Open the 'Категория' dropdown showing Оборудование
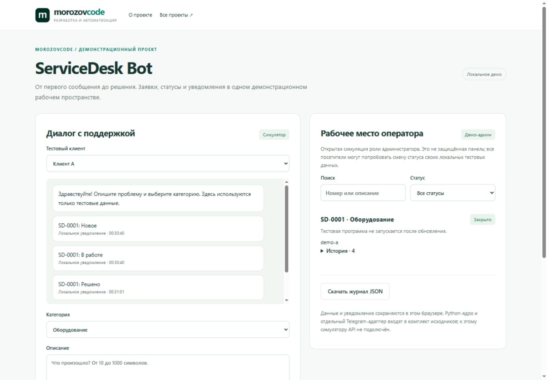Image resolution: width=547 pixels, height=380 pixels. coord(168,330)
